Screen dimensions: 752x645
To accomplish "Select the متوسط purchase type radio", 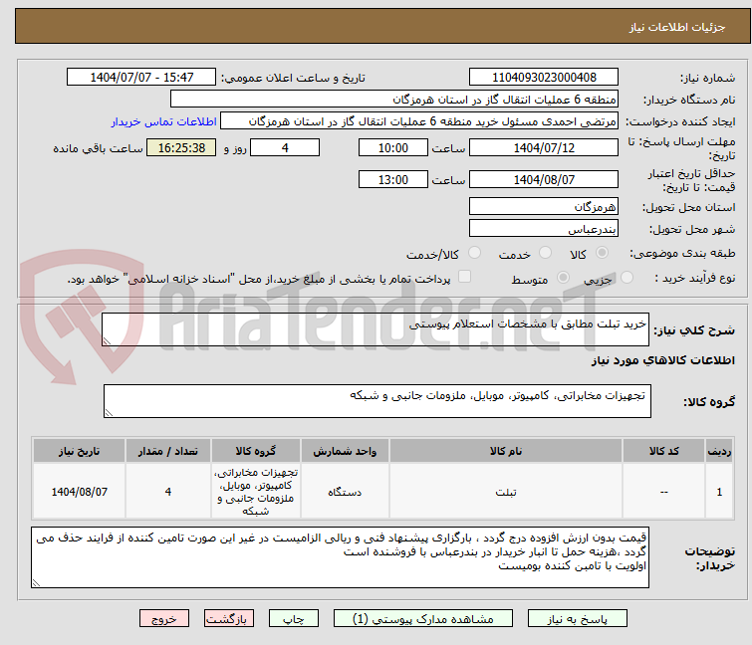I will (563, 278).
